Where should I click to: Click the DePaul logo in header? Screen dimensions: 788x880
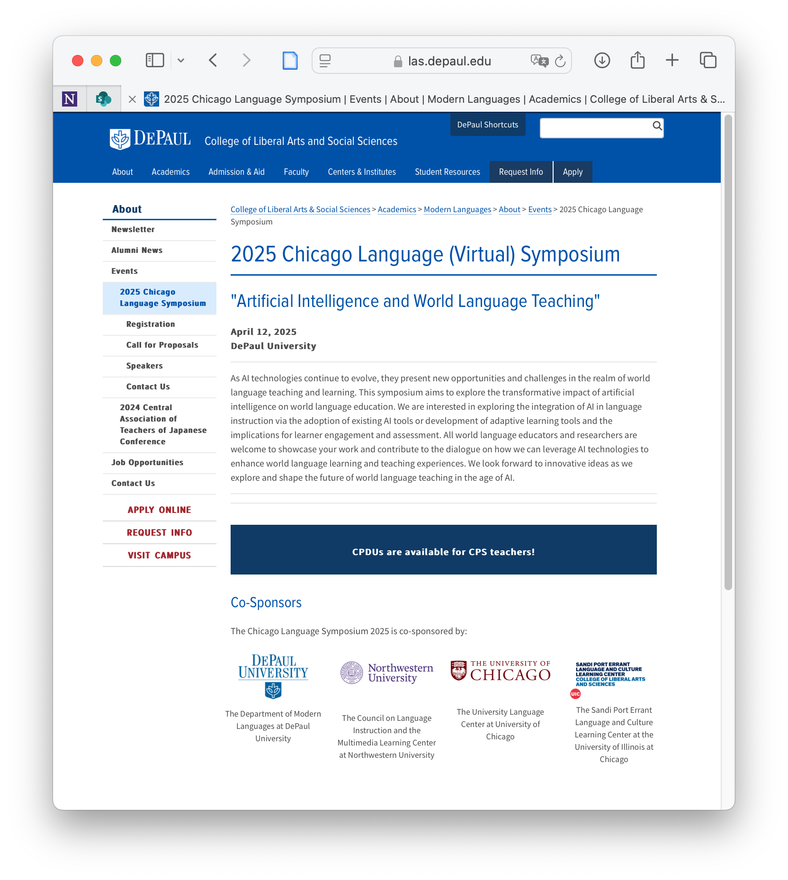click(x=150, y=139)
